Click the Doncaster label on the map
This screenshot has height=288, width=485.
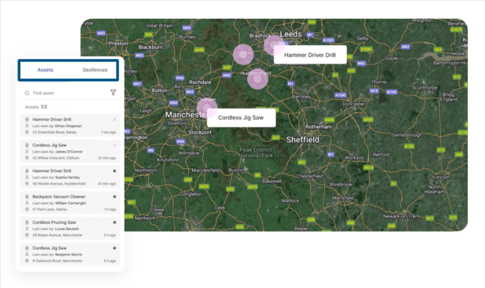point(353,104)
